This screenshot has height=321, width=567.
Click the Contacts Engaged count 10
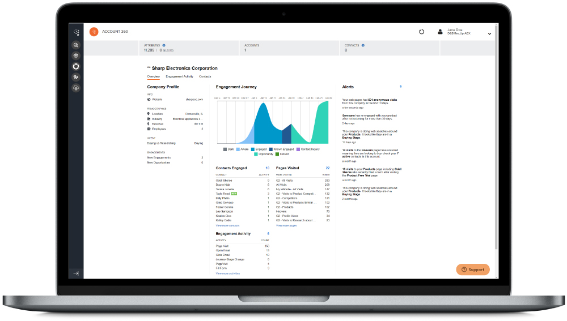(268, 168)
